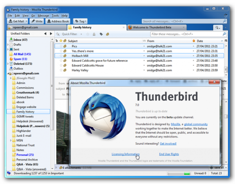Switch to the npeers@gmail.com tab
The width and height of the screenshot is (235, 184).
tap(37, 27)
